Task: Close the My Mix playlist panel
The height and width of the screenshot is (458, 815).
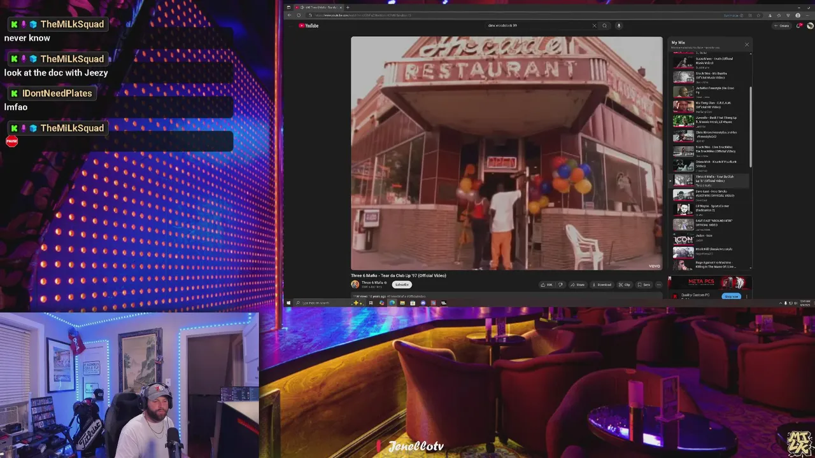Action: point(747,44)
